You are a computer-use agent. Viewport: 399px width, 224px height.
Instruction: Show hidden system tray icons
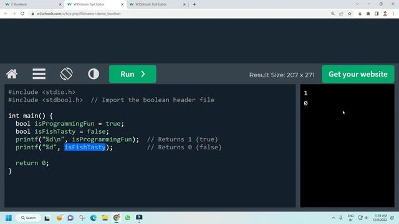pyautogui.click(x=334, y=218)
